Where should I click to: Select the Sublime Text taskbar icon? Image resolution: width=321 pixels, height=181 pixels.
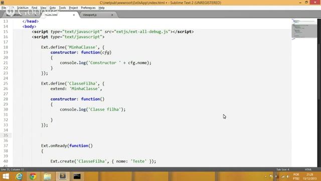click(63, 176)
